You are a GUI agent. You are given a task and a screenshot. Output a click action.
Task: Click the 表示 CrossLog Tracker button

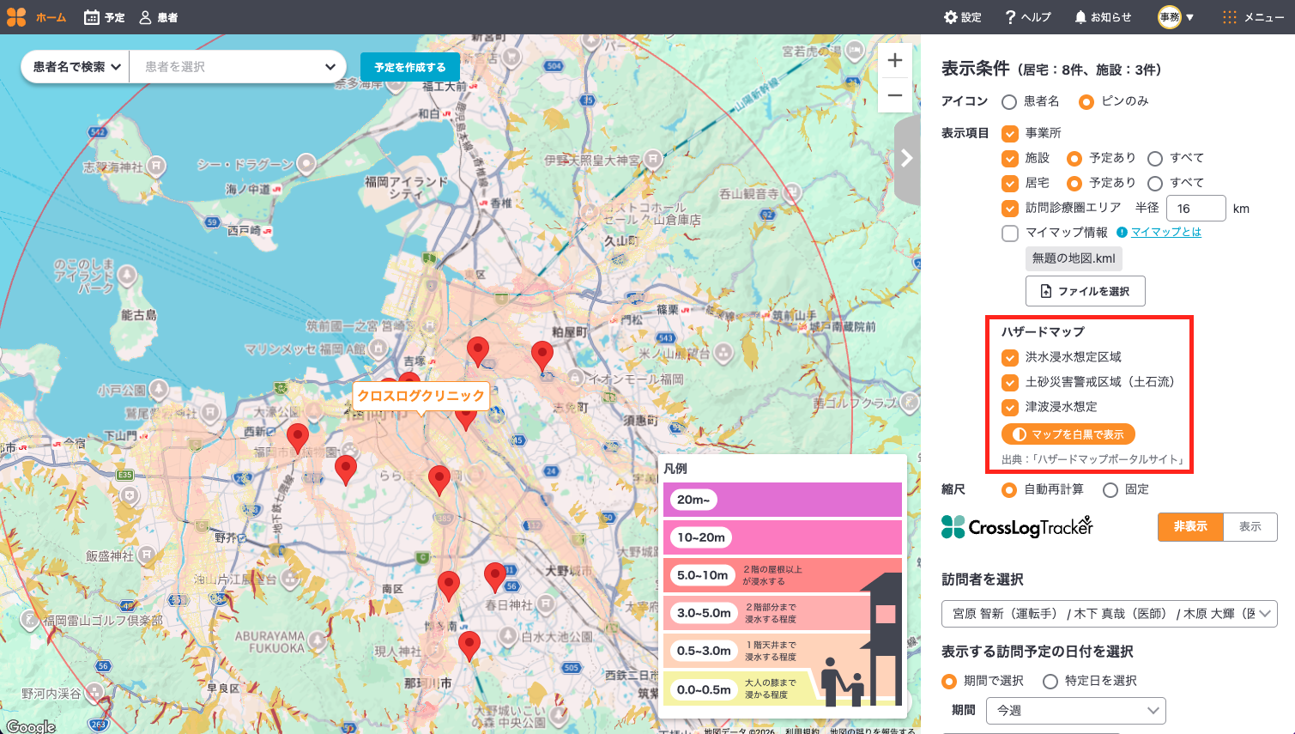pyautogui.click(x=1250, y=527)
